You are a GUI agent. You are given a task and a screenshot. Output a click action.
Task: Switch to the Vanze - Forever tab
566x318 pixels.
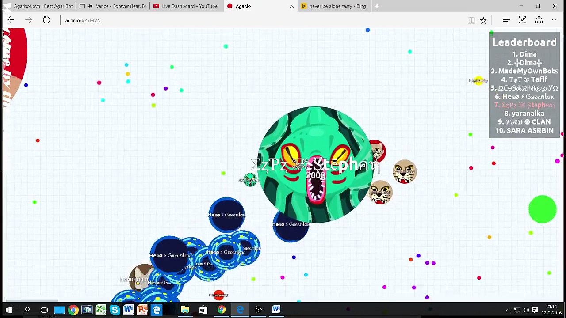click(x=112, y=6)
